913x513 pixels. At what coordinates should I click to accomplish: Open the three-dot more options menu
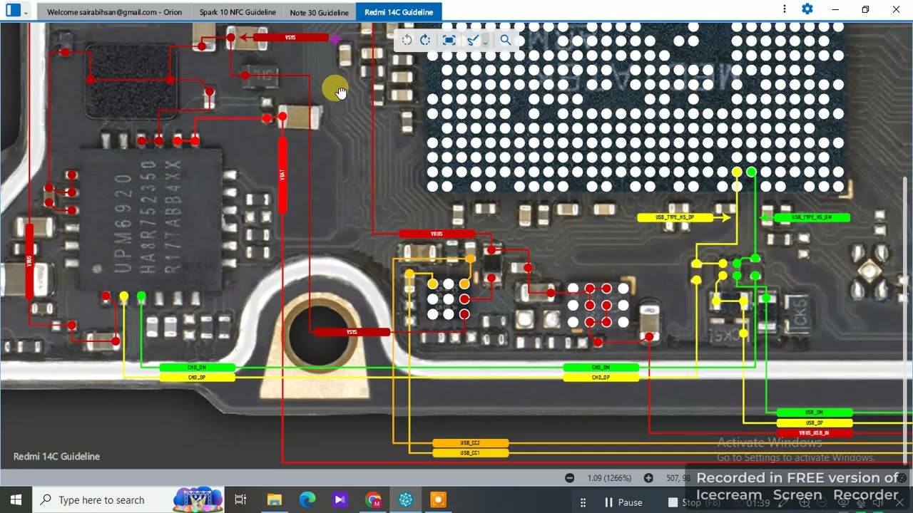coord(785,9)
